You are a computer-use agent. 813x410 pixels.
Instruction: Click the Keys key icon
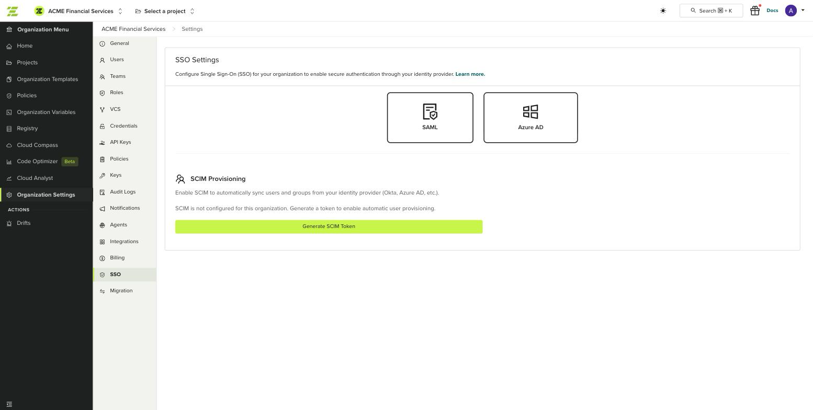[x=102, y=176]
